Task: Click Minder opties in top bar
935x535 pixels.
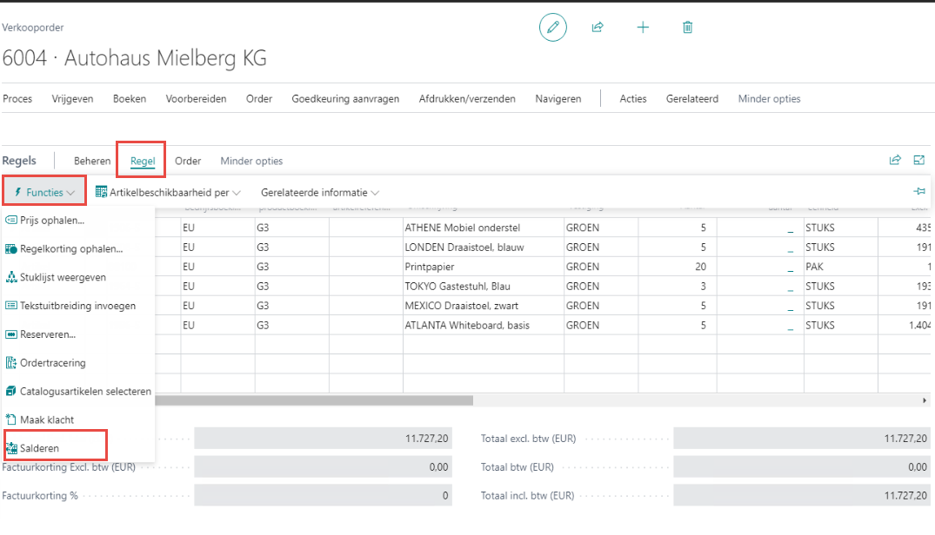Action: [x=769, y=99]
